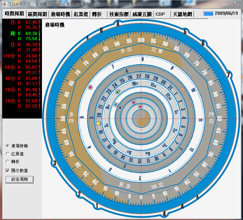243x220 pixels.
Task: Go to the CDP tab
Action: 160,14
